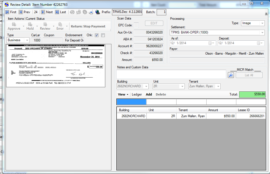270x174 pixels.
Task: Jump to the Last item
Action: pyautogui.click(x=60, y=12)
